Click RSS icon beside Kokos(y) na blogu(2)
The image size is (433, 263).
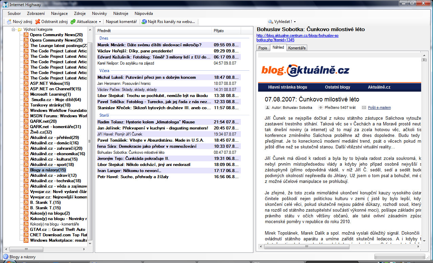[26, 213]
